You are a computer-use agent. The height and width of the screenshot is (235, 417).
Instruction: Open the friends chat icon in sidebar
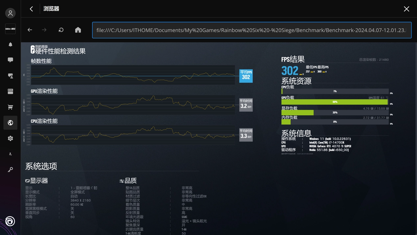click(11, 76)
